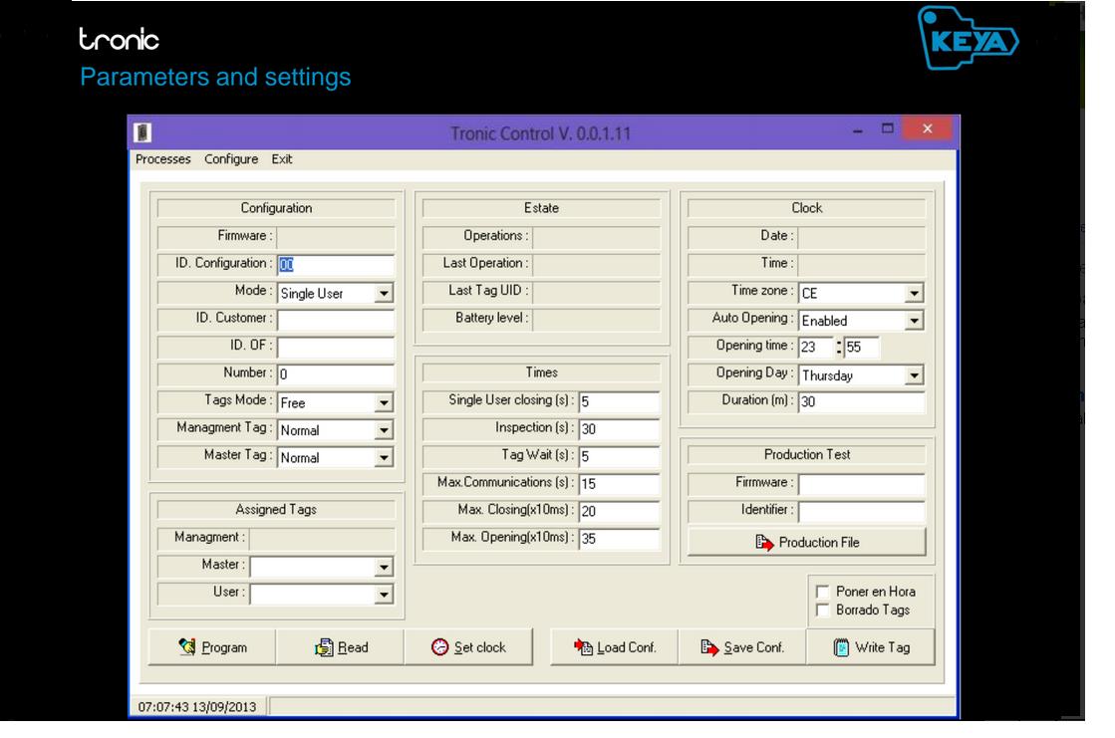Screen dimensions: 1115x738
Task: Toggle the Borrado Tags checkbox
Action: (823, 609)
